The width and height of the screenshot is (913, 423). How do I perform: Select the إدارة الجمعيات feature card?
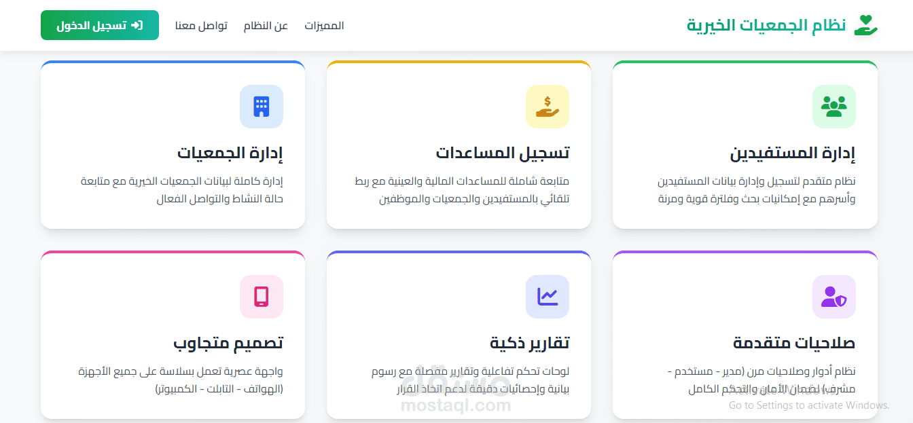click(173, 145)
